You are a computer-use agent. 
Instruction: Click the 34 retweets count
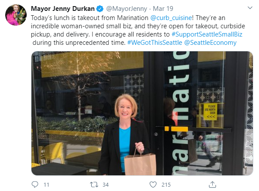(106, 185)
